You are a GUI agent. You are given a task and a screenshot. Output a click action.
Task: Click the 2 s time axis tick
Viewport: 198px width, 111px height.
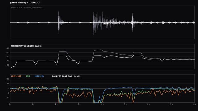click(x=56, y=104)
